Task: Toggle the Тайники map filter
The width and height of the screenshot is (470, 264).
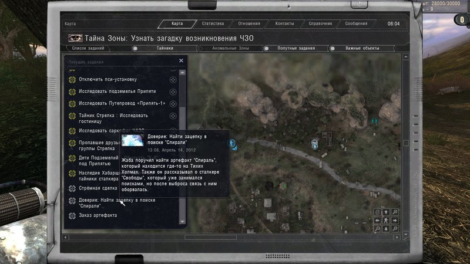Action: [x=135, y=49]
